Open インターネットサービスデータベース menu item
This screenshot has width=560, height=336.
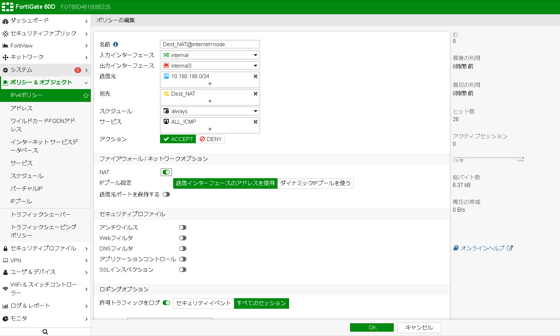(x=45, y=146)
